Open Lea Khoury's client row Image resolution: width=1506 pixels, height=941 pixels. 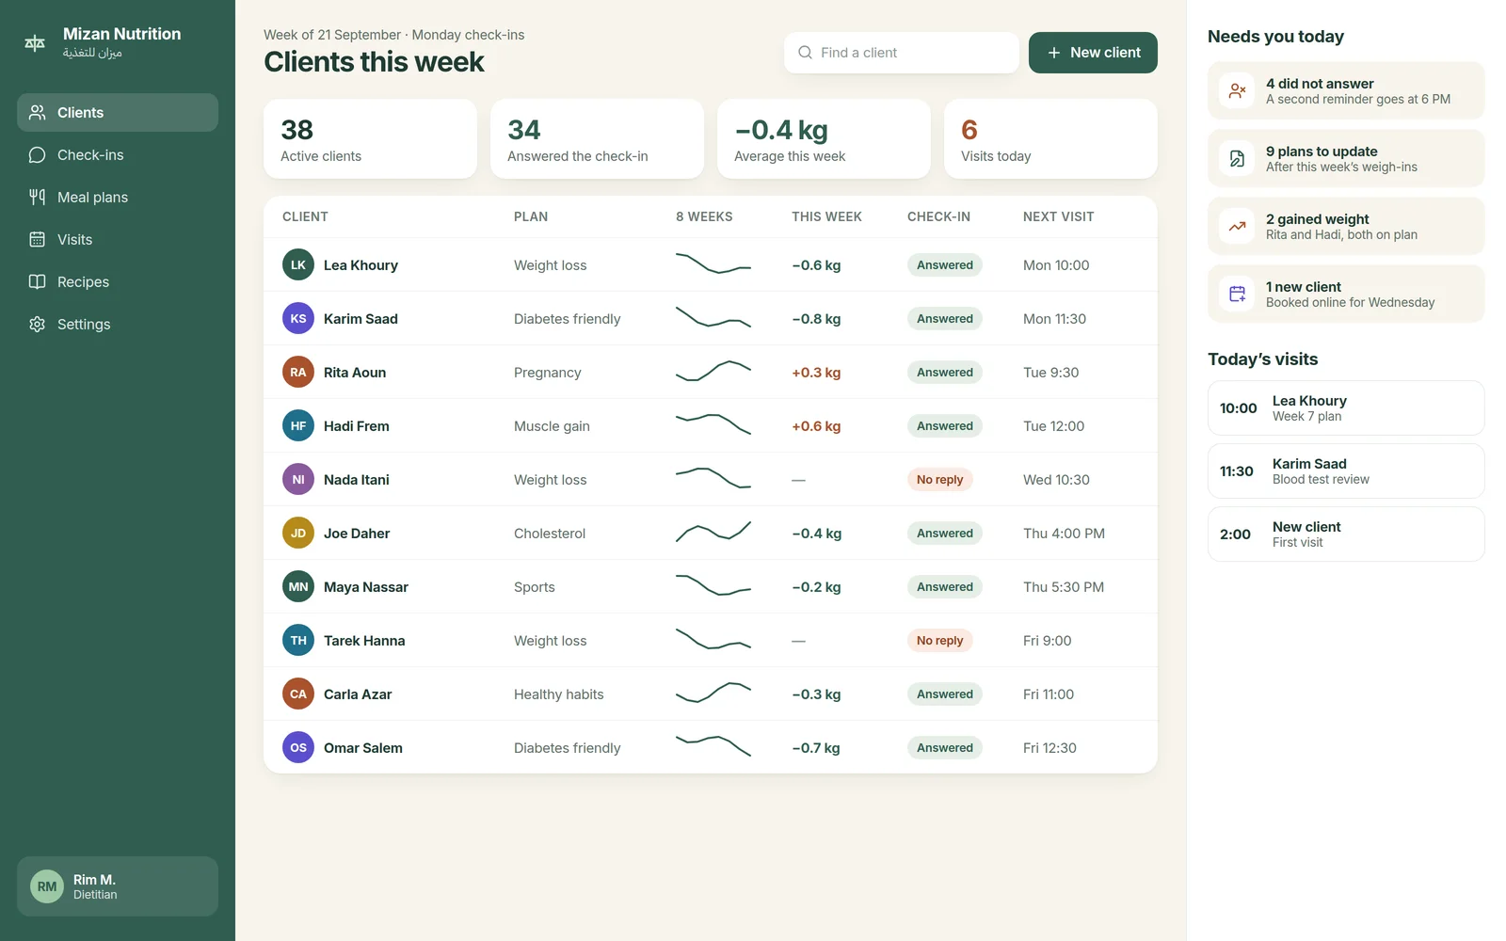point(711,265)
